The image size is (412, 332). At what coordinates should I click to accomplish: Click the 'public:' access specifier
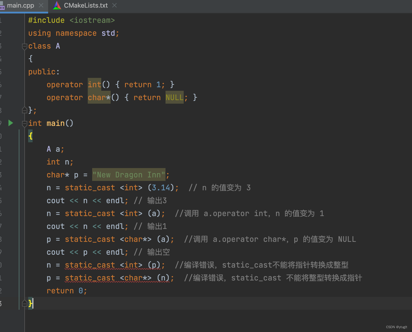tap(44, 72)
